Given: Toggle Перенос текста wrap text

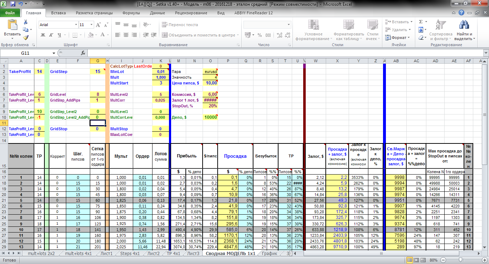Looking at the screenshot, I should pos(180,25).
